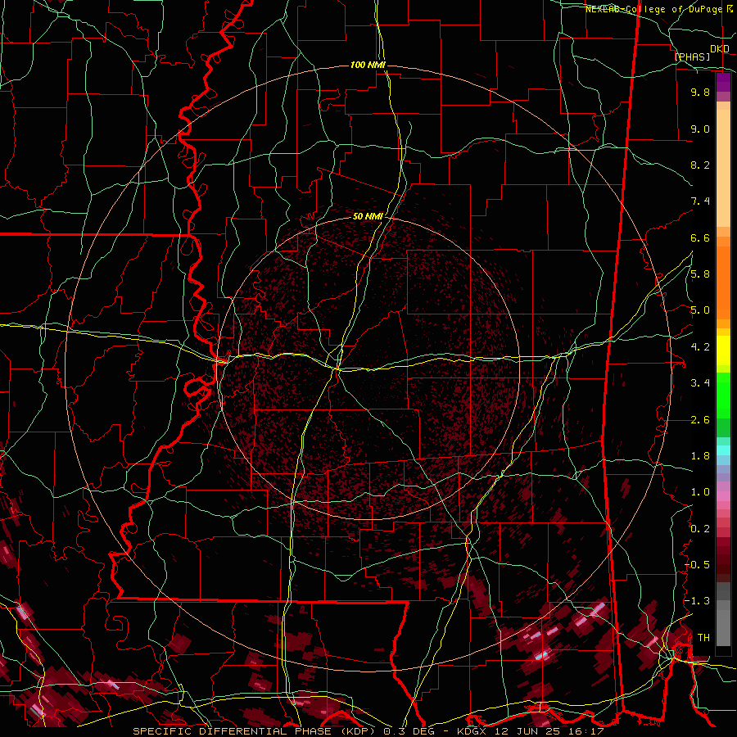Screen dimensions: 737x737
Task: Select the pink band near 1.0
Action: click(723, 496)
